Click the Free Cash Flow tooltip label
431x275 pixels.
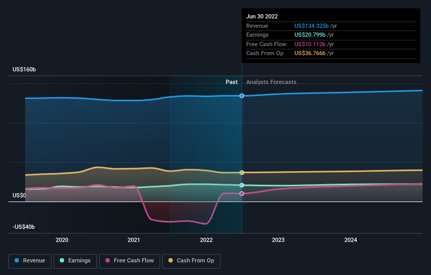click(266, 44)
